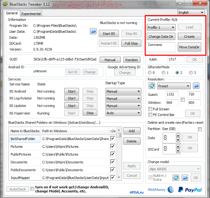The image size is (210, 198).
Task: Click the Start BS button
Action: click(109, 33)
